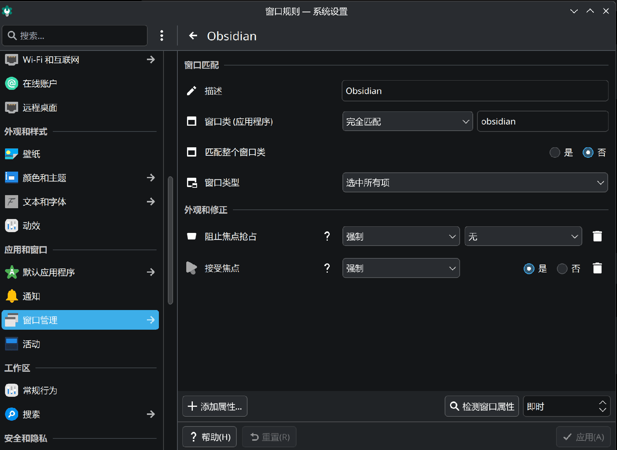Click the obsidian window class field
Screen dimensions: 617x450
point(543,121)
